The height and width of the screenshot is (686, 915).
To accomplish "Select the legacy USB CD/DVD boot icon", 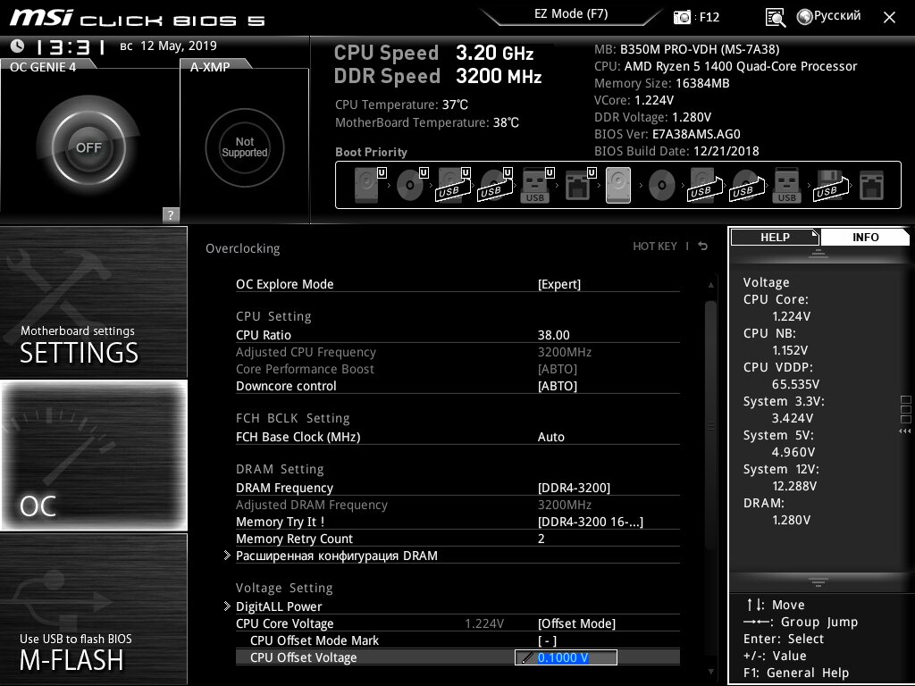I will 746,185.
